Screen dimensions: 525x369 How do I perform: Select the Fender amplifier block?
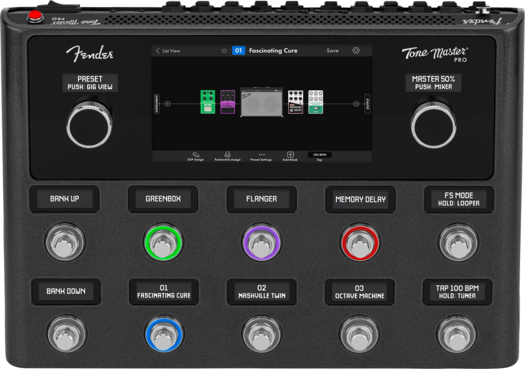[262, 102]
